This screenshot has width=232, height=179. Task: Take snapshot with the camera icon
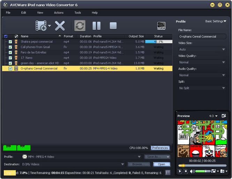(x=222, y=171)
